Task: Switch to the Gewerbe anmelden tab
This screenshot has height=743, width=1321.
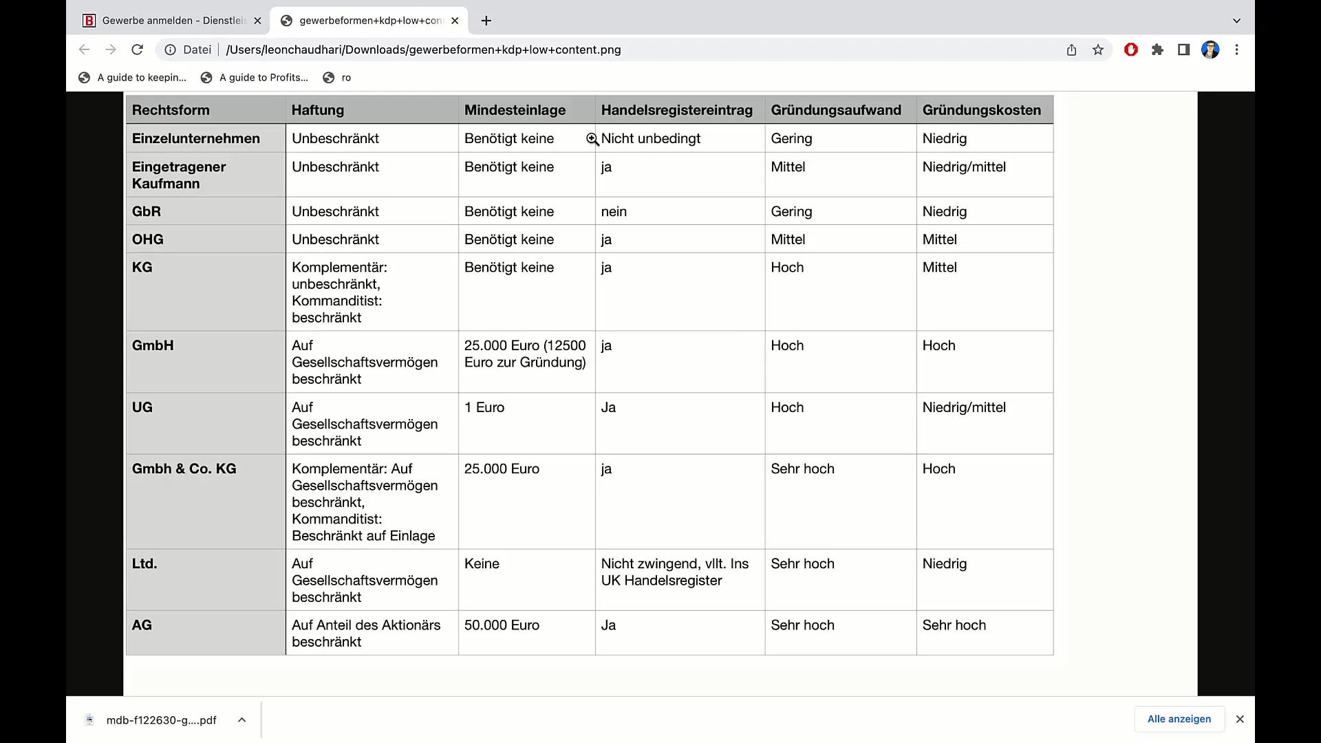Action: tap(172, 21)
